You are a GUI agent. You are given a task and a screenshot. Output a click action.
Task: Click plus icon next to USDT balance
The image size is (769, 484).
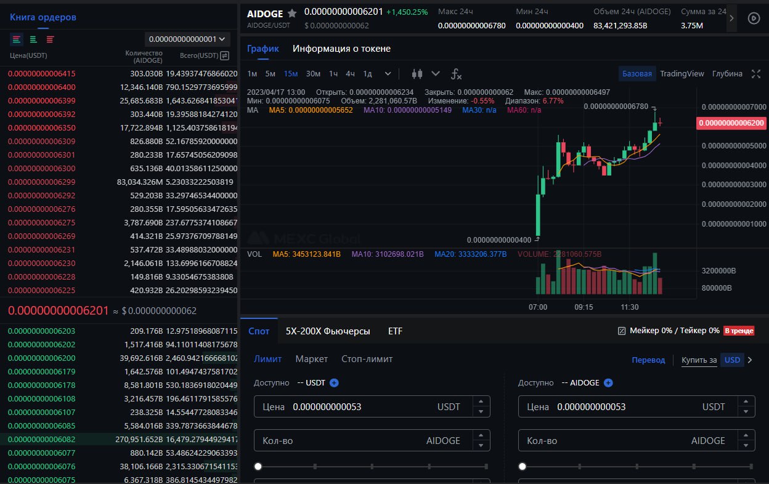(334, 383)
